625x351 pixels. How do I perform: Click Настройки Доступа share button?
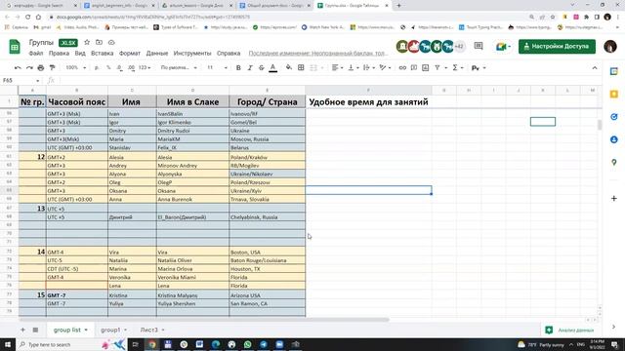[x=557, y=47]
